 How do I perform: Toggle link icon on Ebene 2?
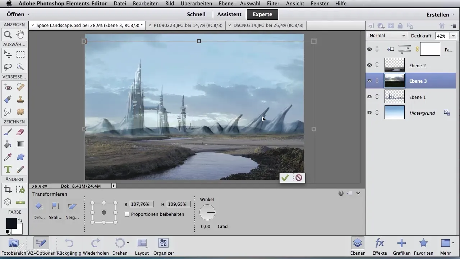pyautogui.click(x=377, y=65)
